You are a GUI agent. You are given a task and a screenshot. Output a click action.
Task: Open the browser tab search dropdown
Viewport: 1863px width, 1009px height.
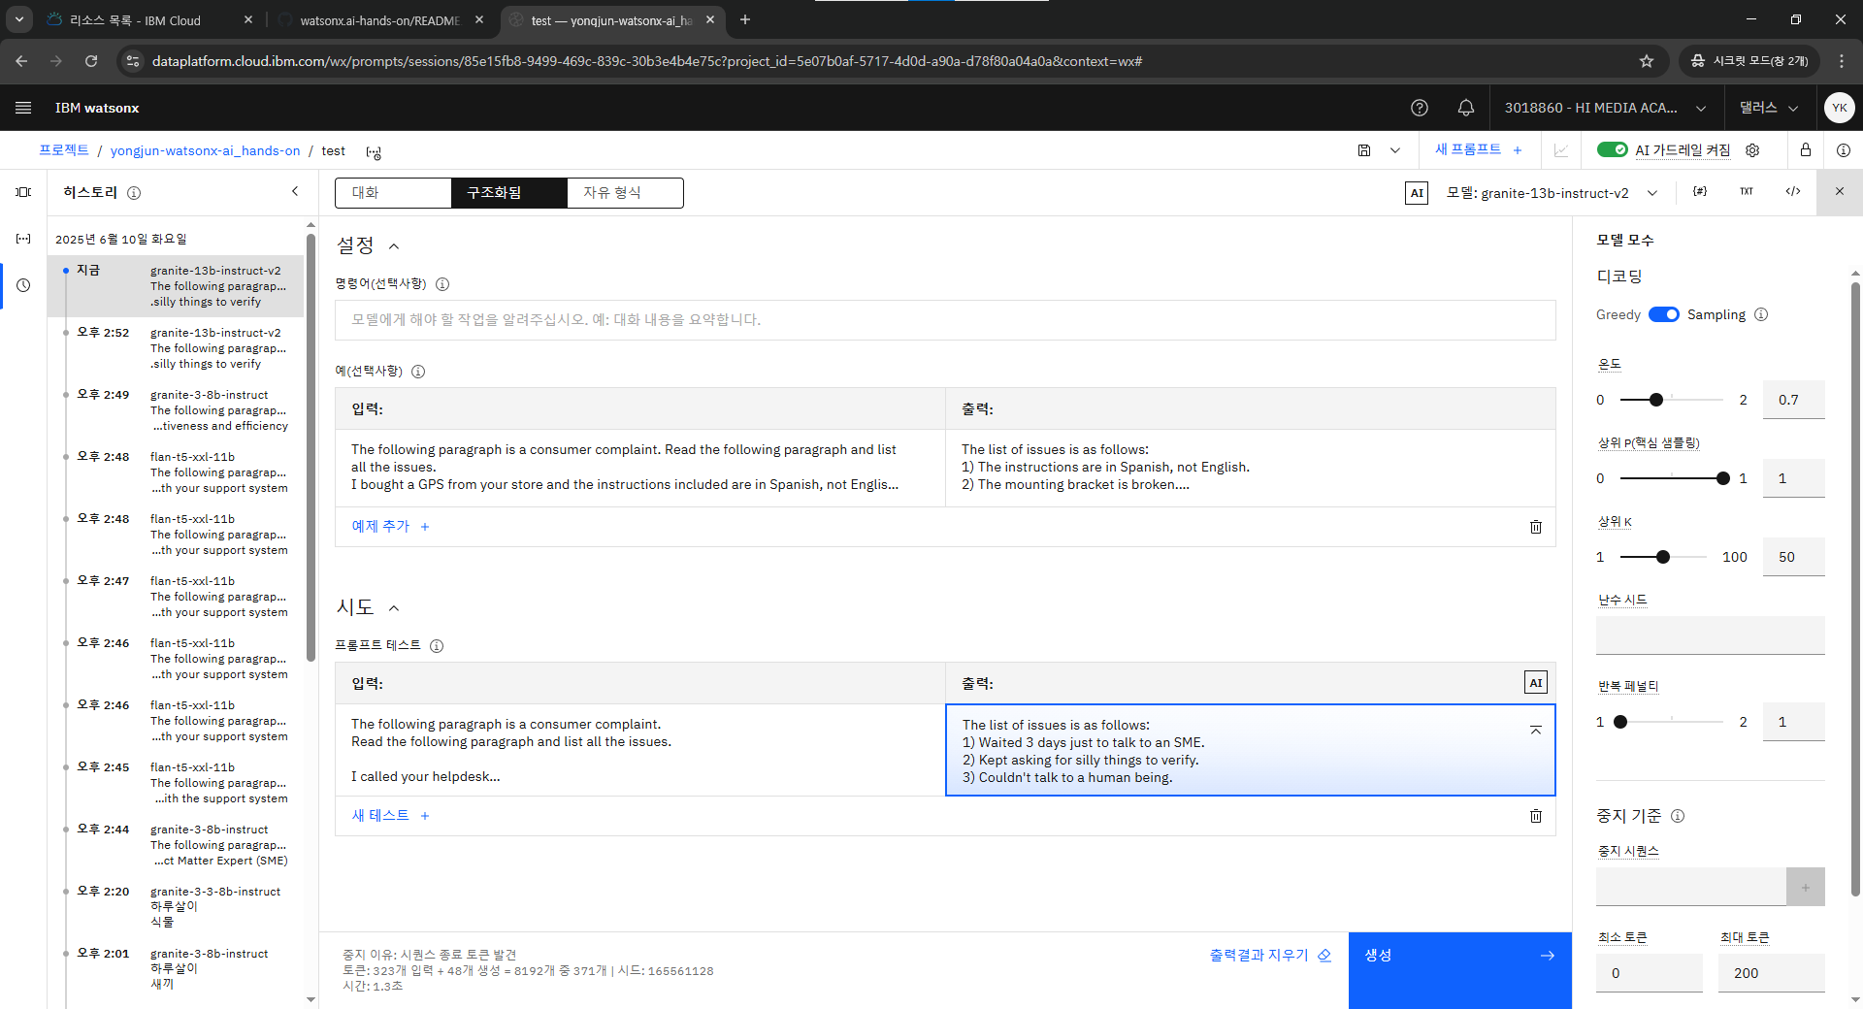[19, 19]
